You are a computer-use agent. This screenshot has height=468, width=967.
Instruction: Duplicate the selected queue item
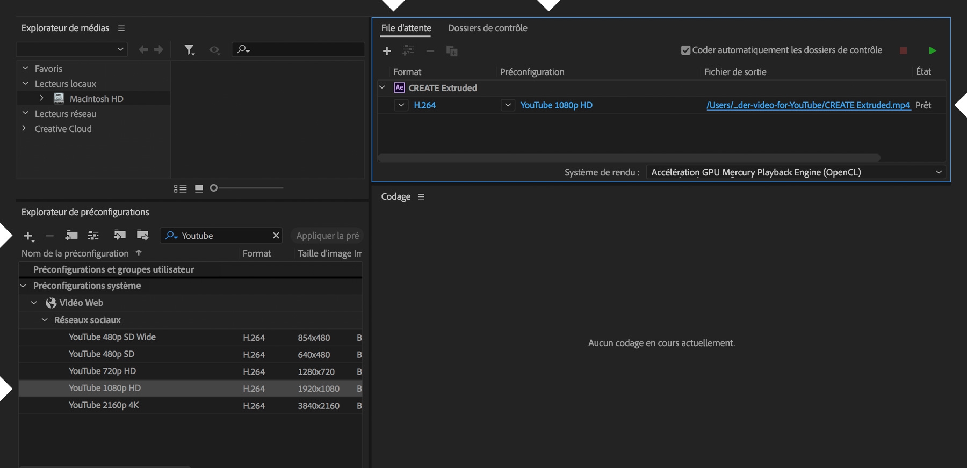coord(452,51)
